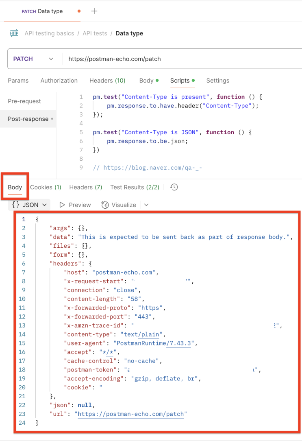This screenshot has width=302, height=441.
Task: Click the "args" line in response
Action: point(69,228)
